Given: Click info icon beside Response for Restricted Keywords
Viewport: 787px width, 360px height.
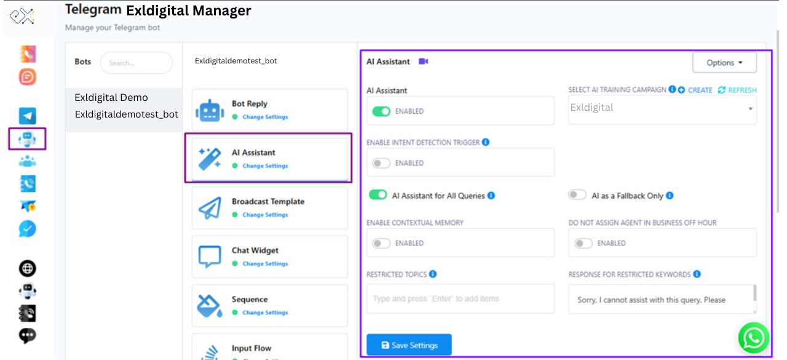Looking at the screenshot, I should pos(697,274).
